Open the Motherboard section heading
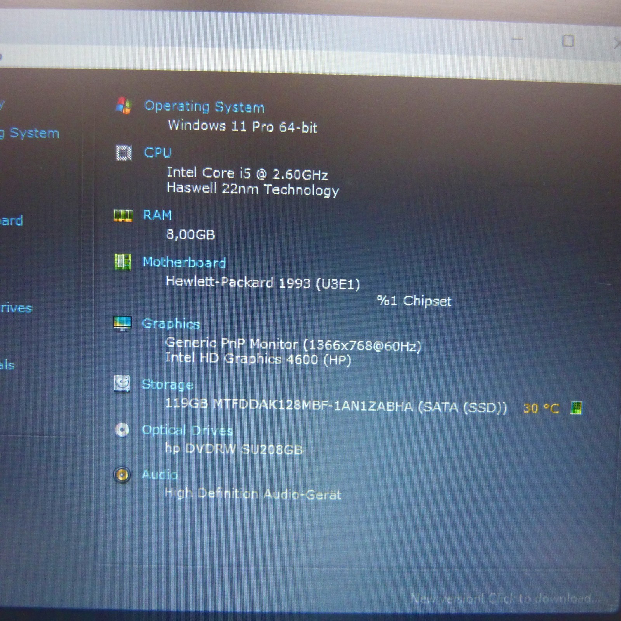 pos(184,262)
